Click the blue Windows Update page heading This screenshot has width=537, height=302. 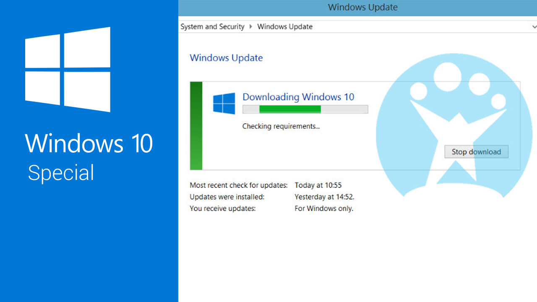click(227, 58)
